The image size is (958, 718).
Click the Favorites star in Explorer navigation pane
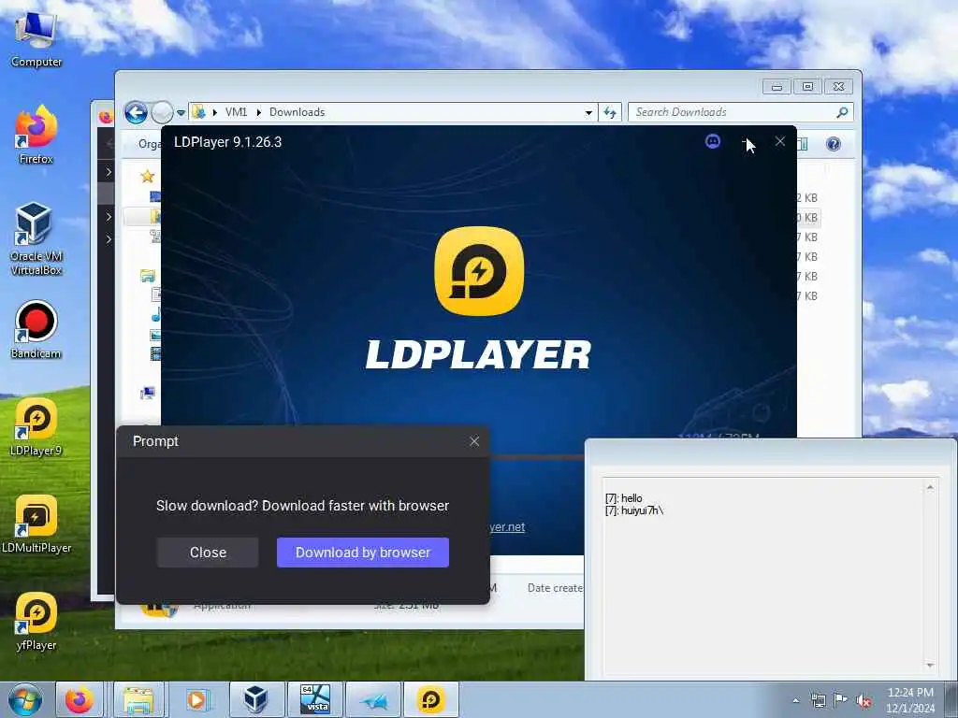[147, 177]
